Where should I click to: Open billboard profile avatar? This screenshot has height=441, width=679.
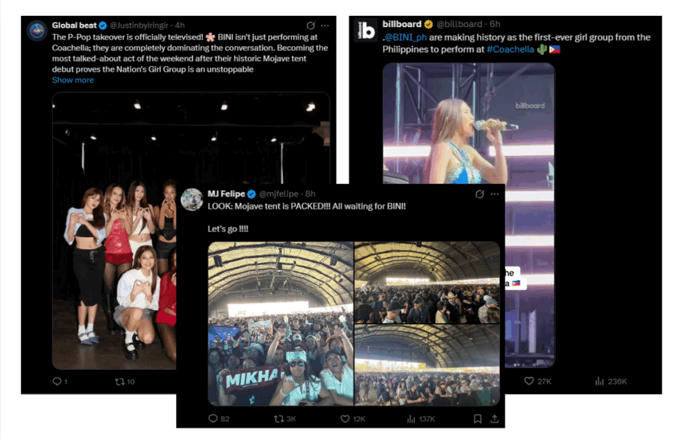(365, 30)
